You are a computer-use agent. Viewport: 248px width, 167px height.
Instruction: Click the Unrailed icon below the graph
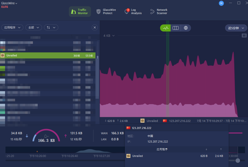[142, 121]
